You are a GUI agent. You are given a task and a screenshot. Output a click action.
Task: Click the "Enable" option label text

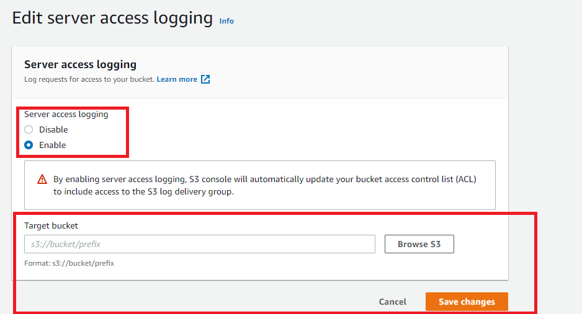[x=52, y=145]
